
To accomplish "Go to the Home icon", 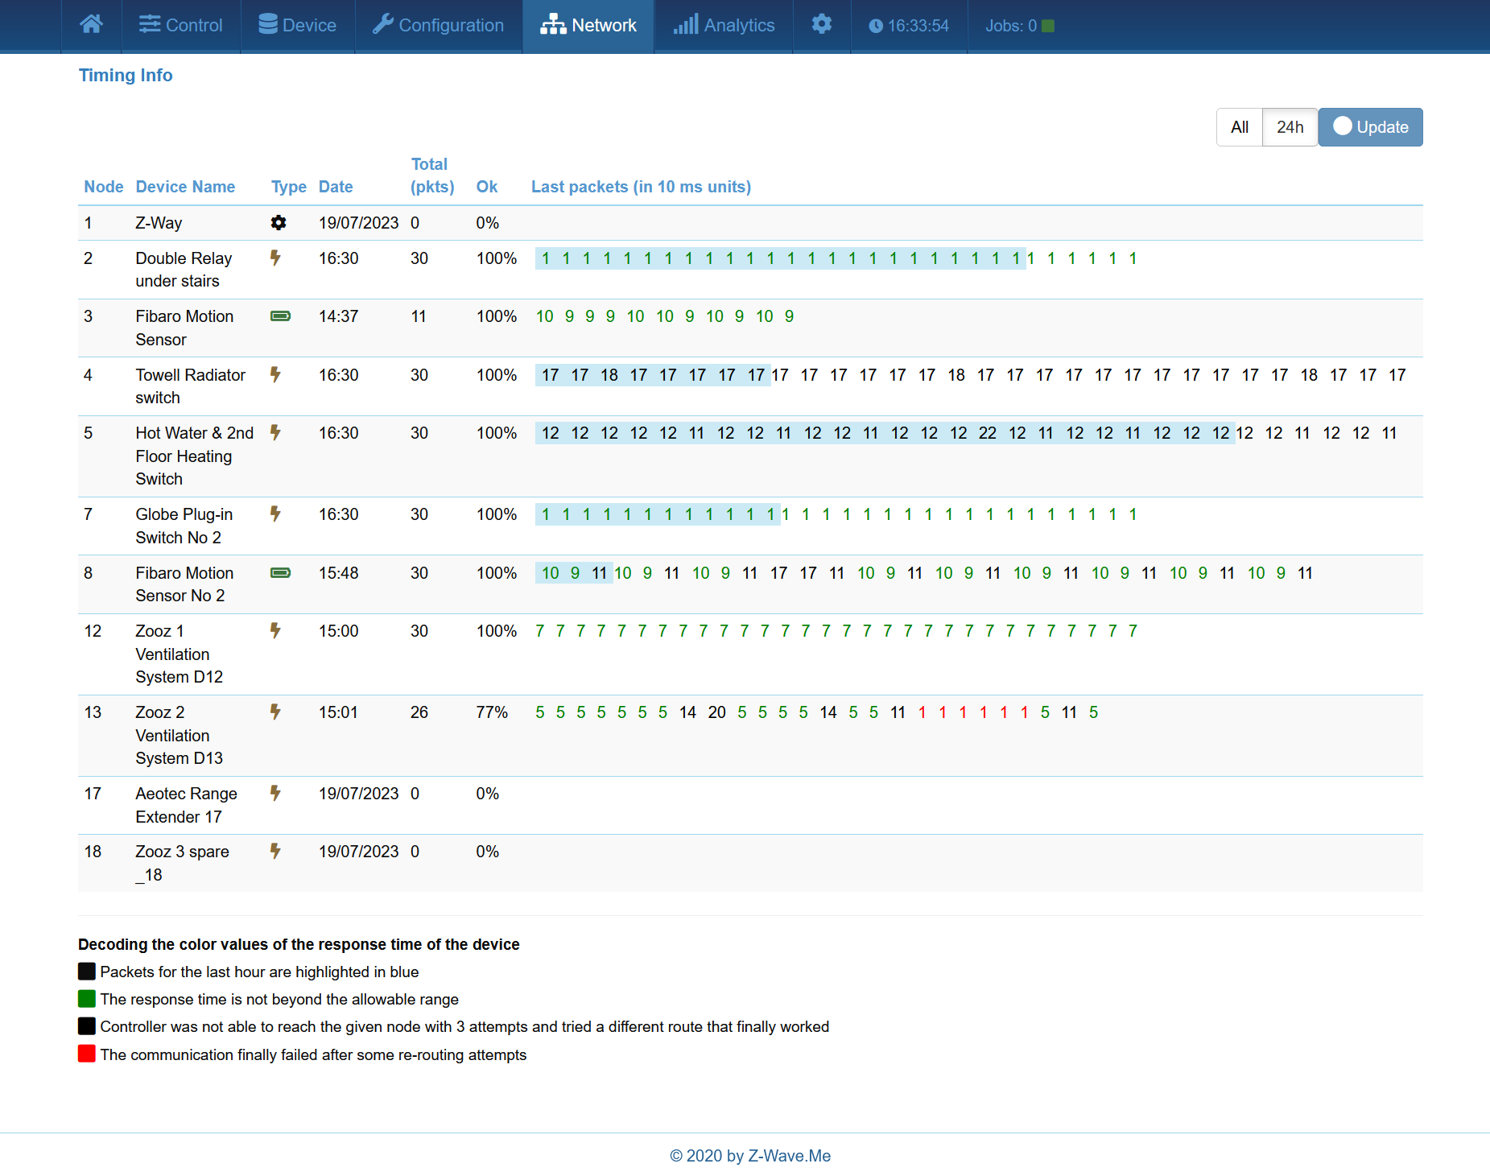I will 91,25.
